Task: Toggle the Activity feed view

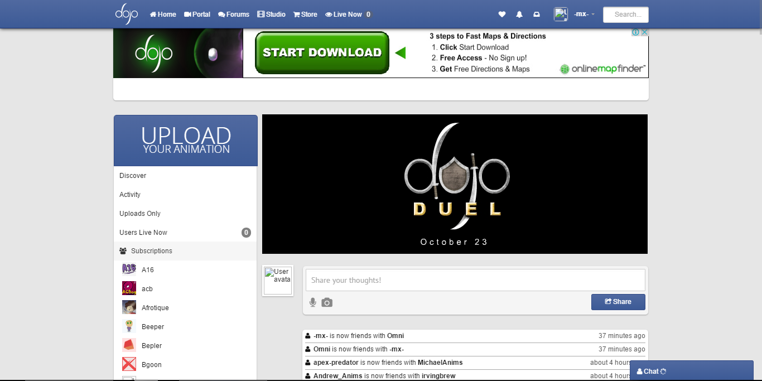Action: pyautogui.click(x=130, y=194)
